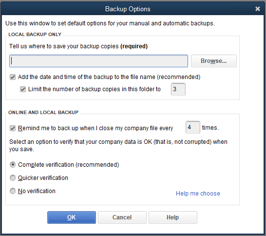This screenshot has width=266, height=236.
Task: Toggle limit the number of backup copies
Action: 23,89
